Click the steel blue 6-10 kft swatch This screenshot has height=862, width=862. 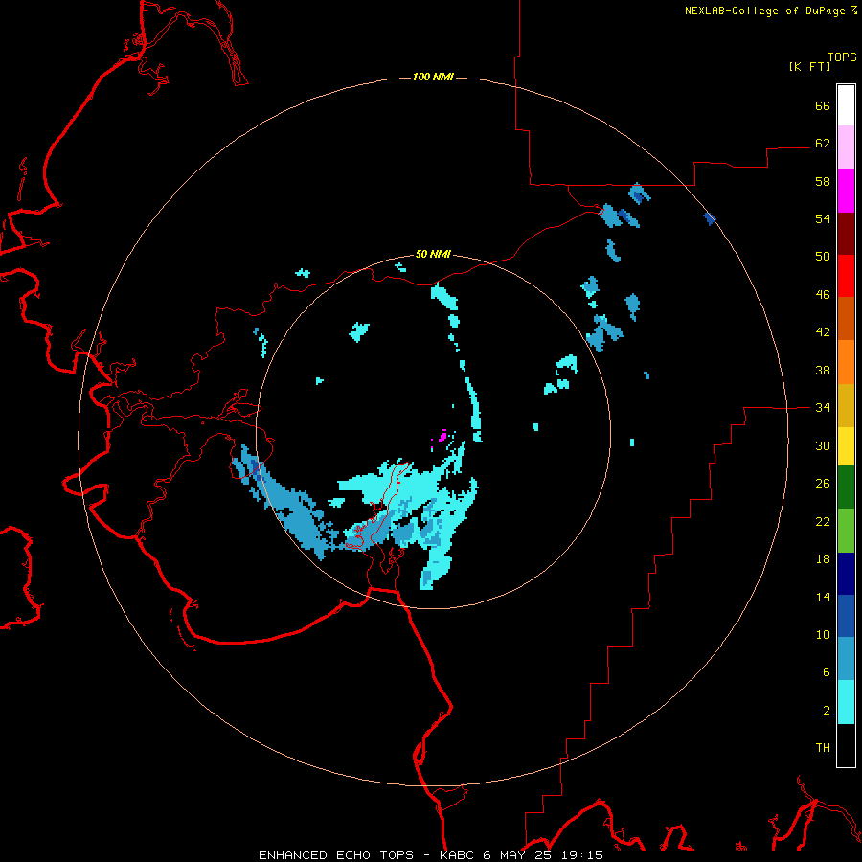[846, 659]
